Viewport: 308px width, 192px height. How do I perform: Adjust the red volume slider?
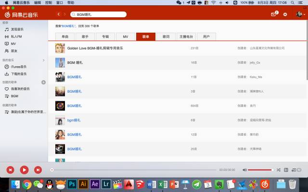pos(260,170)
